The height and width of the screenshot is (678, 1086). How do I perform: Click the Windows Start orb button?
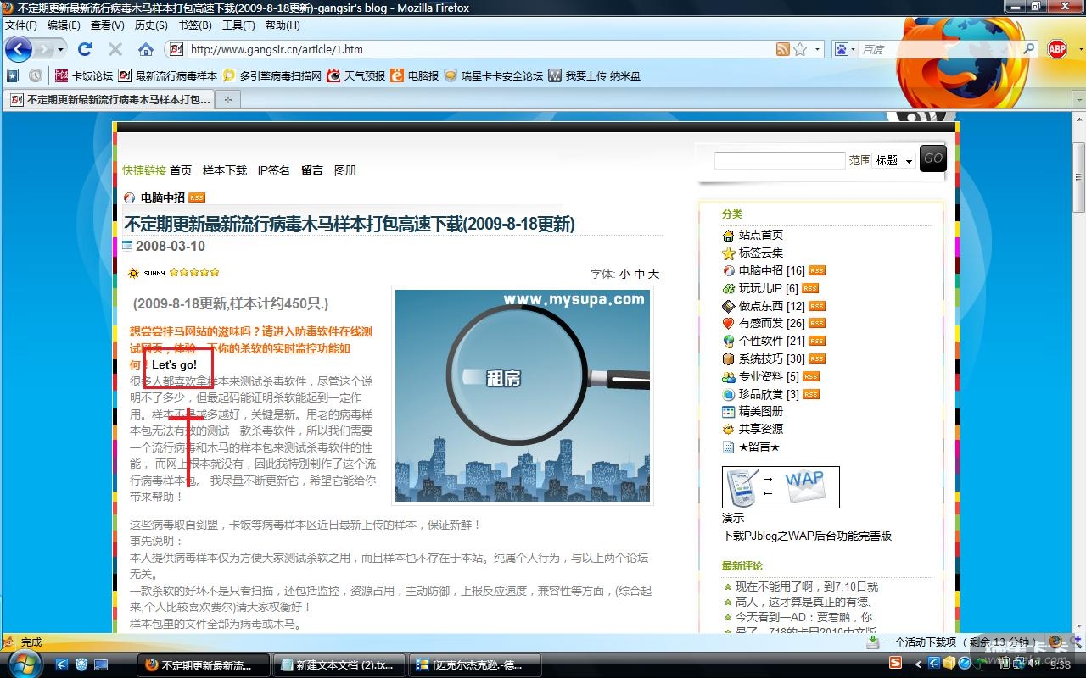tap(22, 664)
